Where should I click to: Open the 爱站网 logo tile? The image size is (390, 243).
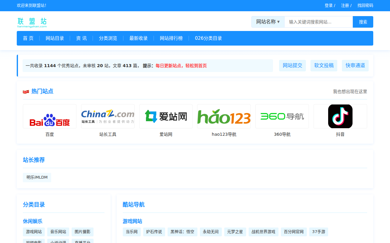pos(166,116)
